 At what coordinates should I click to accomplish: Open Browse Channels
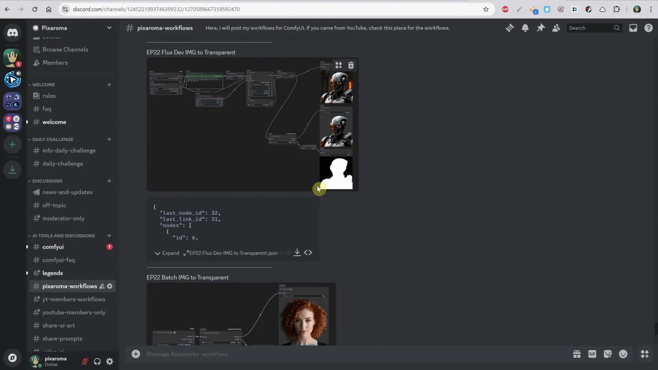(x=72, y=50)
